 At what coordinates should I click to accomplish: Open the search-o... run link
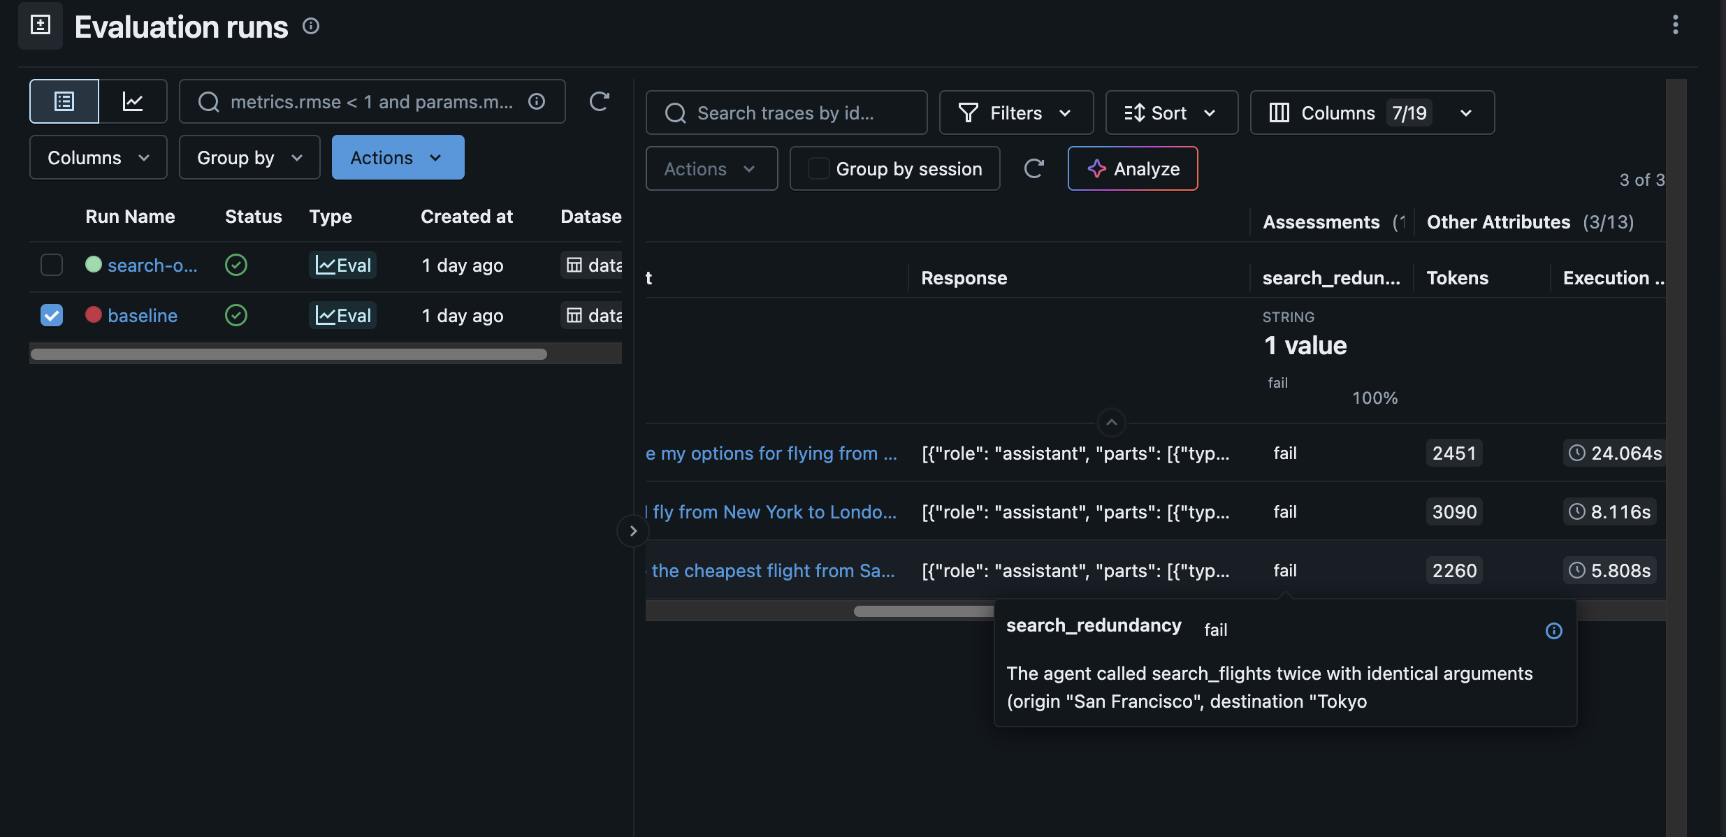(152, 265)
